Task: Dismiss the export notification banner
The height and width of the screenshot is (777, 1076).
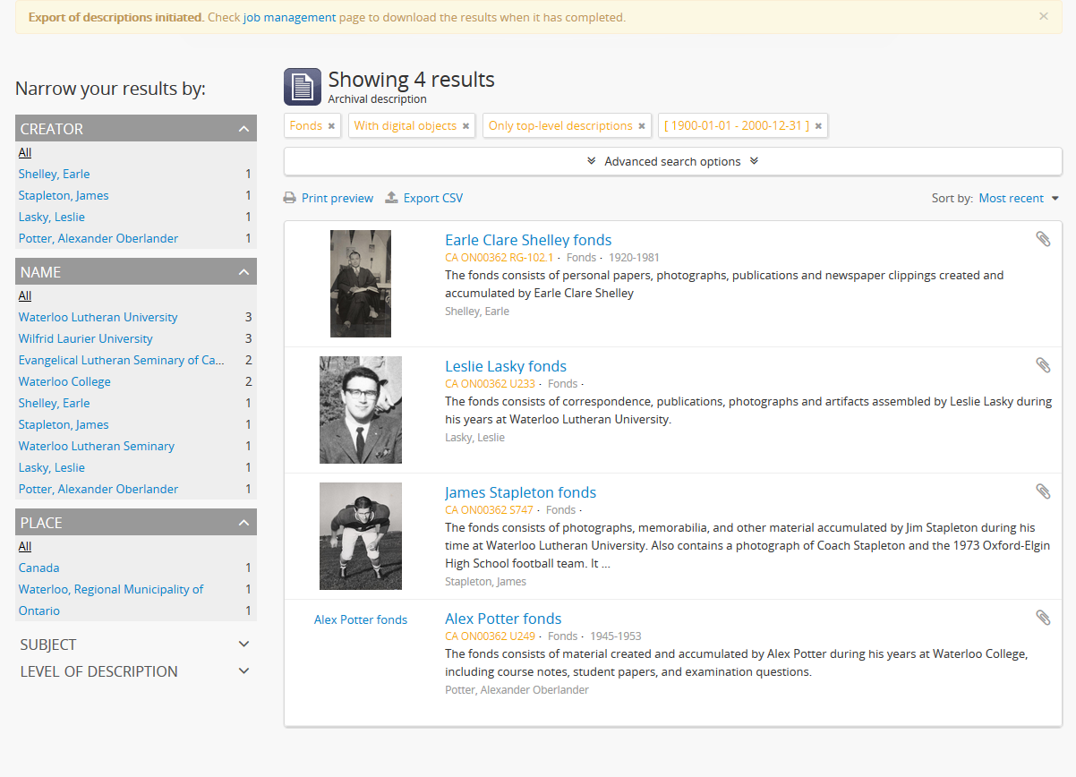Action: (x=1043, y=16)
